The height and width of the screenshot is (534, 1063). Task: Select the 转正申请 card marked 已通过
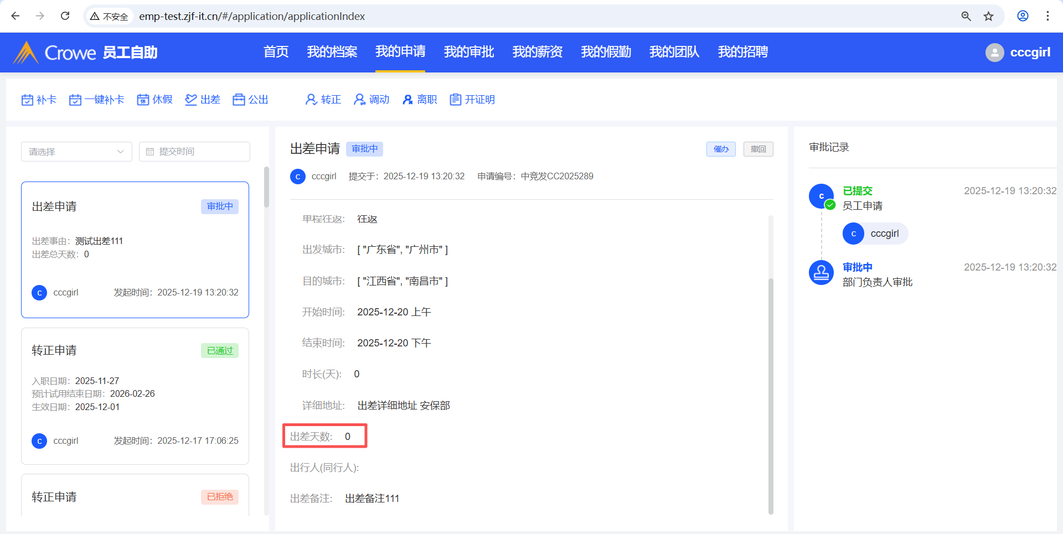(135, 396)
